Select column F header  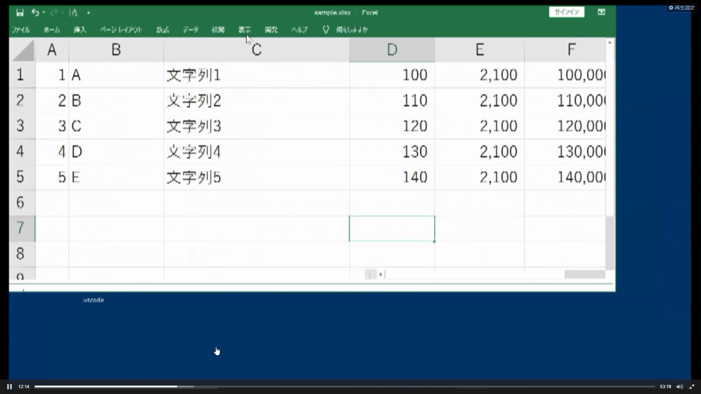[565, 50]
